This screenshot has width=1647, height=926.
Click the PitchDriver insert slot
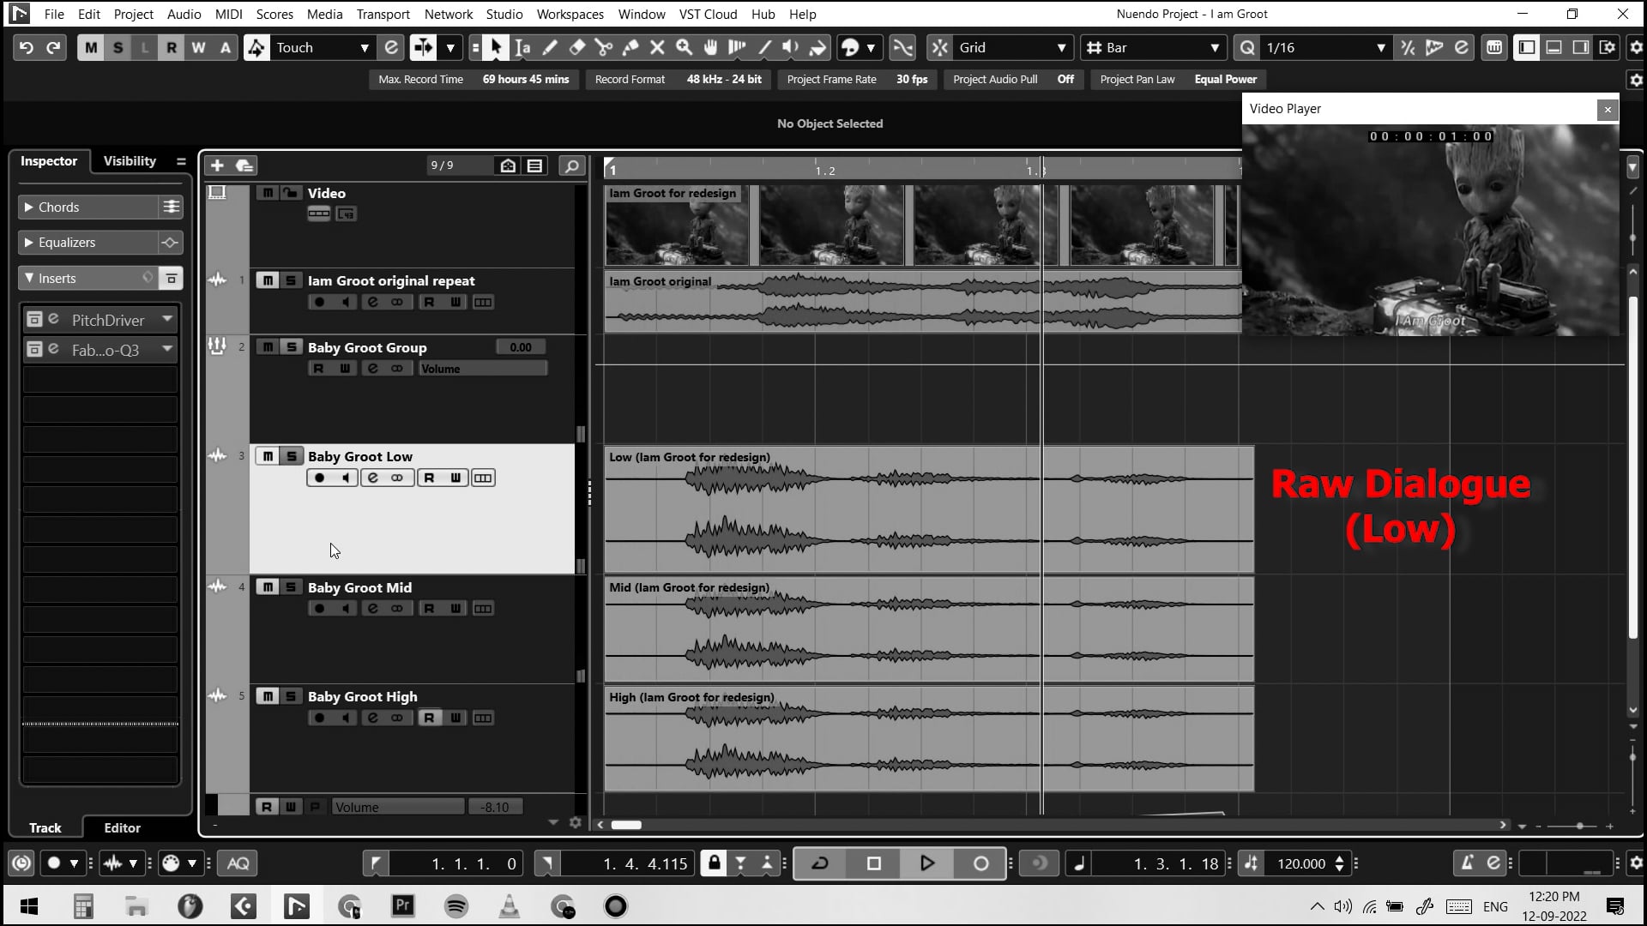point(107,320)
